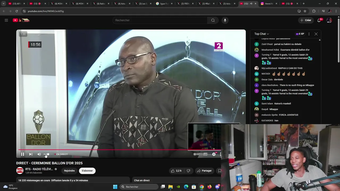
Task: Open YouTube account avatar menu
Action: click(x=329, y=20)
